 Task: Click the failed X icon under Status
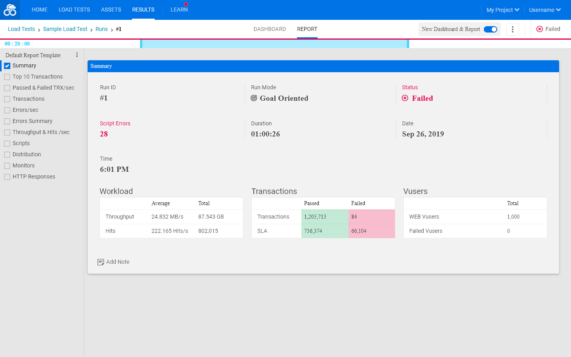[405, 98]
